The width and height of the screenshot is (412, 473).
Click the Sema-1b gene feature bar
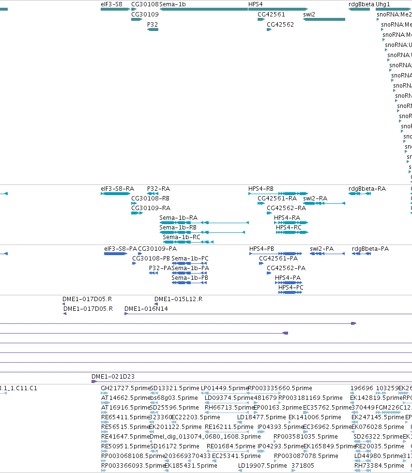[204, 9]
